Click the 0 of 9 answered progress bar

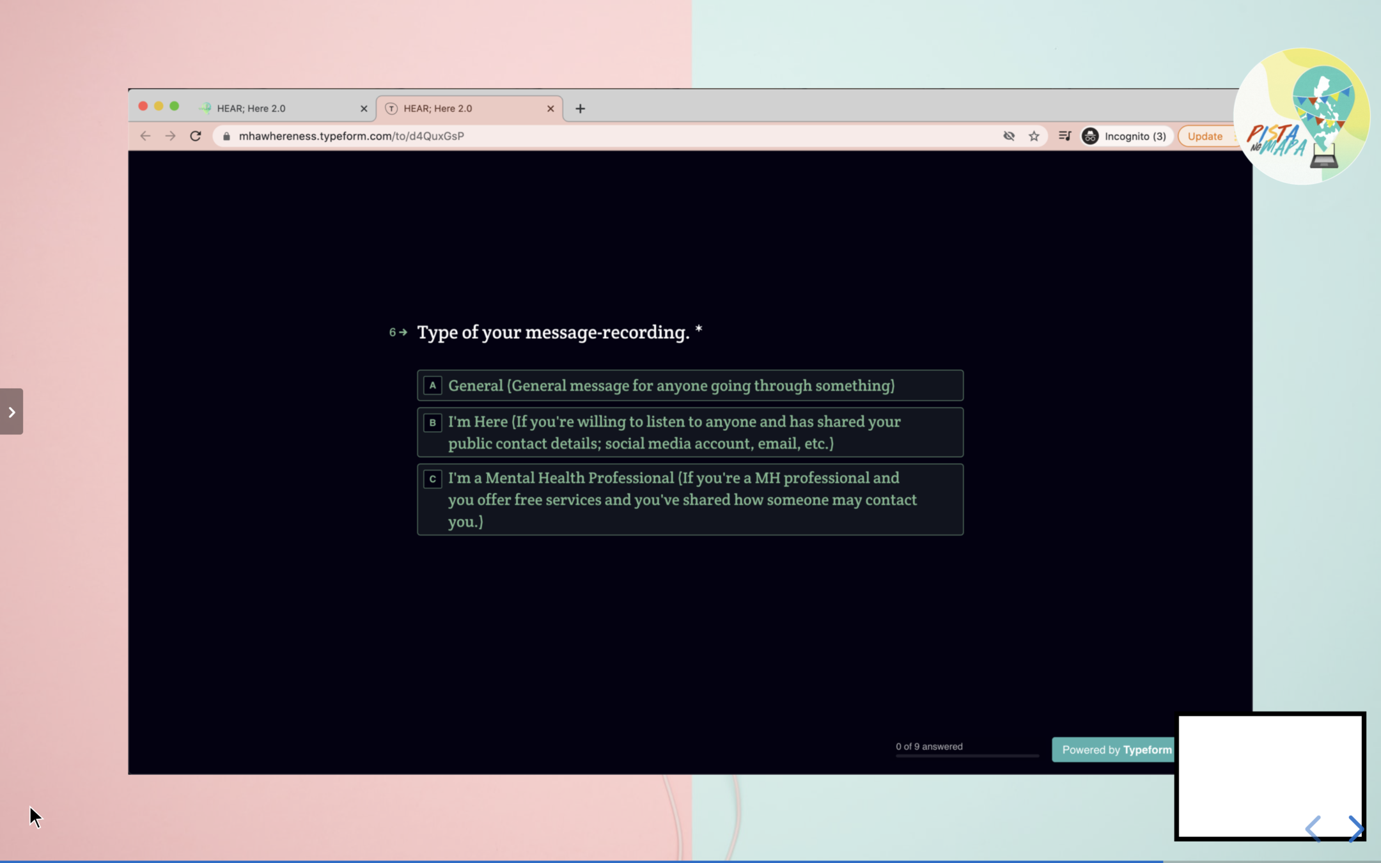(967, 756)
